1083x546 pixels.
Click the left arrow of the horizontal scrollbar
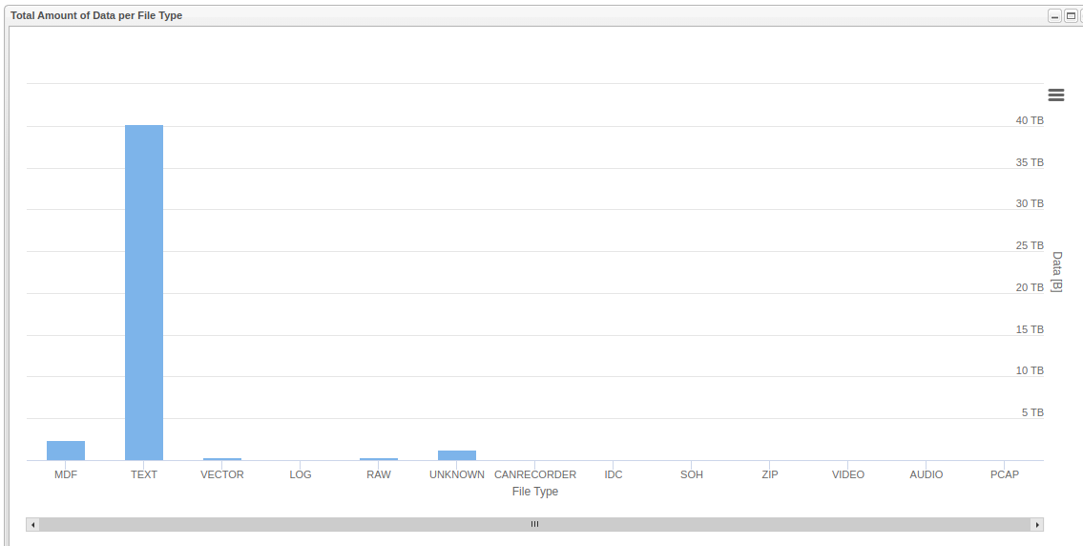pos(32,524)
